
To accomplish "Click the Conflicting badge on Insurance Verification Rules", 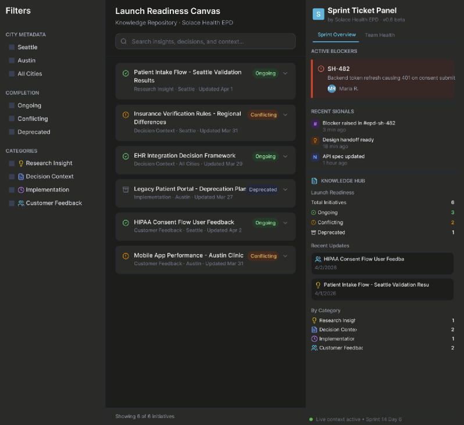I will point(263,115).
